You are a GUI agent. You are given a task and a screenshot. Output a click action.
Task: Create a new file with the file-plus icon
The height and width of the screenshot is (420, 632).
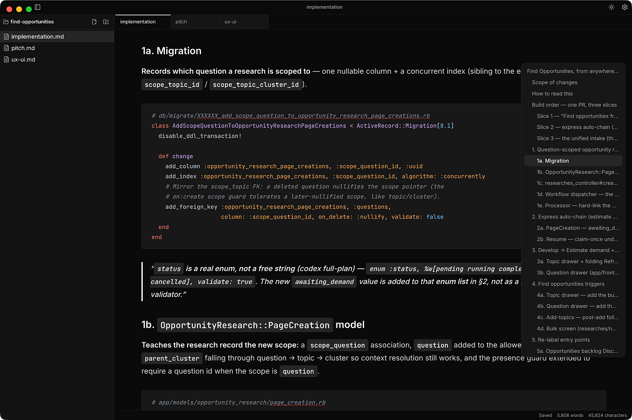94,22
